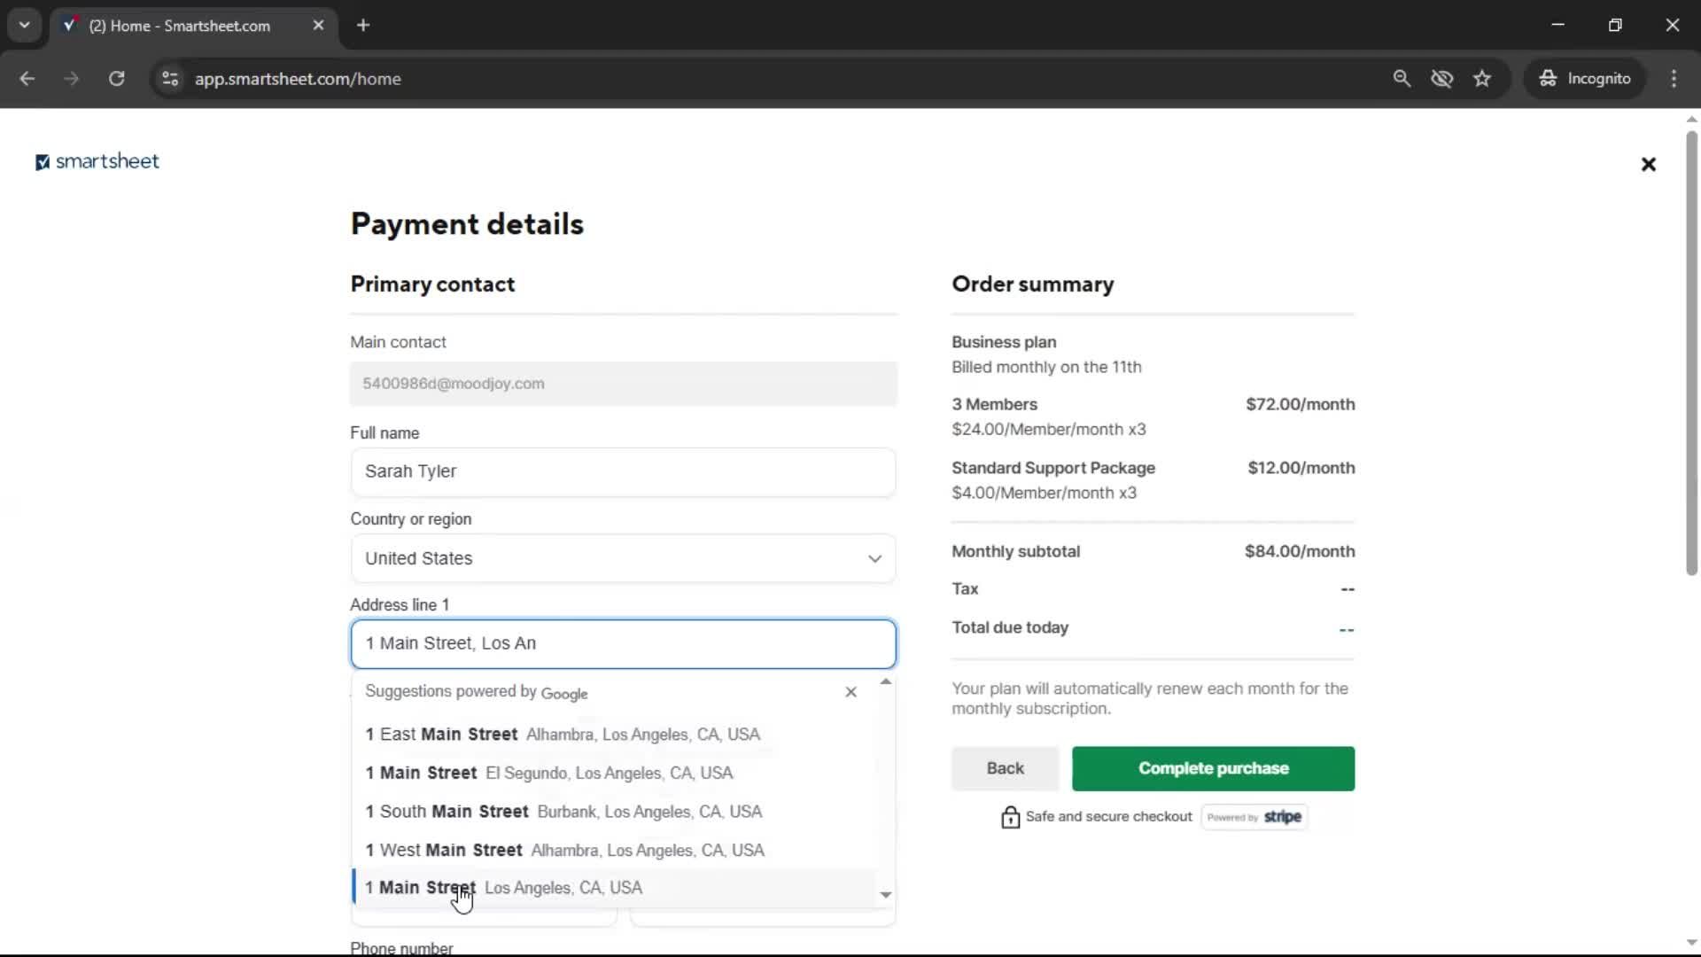Open the tab search dropdown arrow

(x=25, y=25)
